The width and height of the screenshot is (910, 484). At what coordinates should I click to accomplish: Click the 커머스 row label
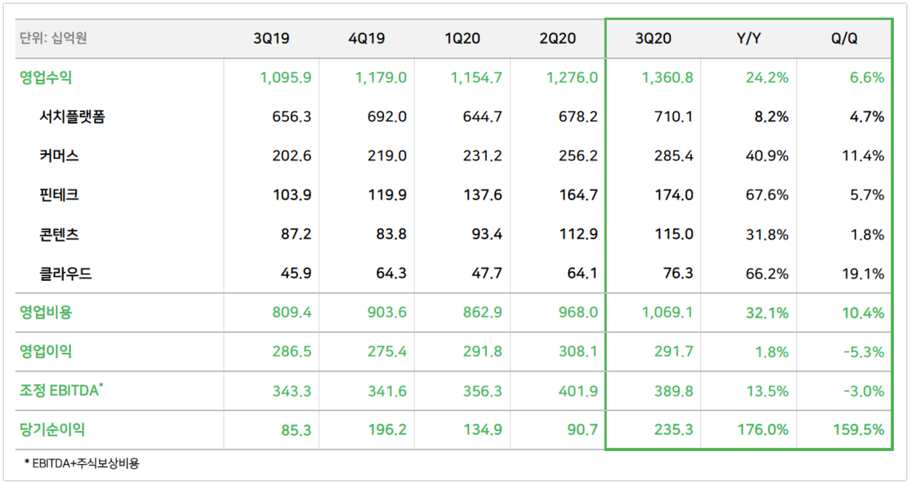click(59, 156)
